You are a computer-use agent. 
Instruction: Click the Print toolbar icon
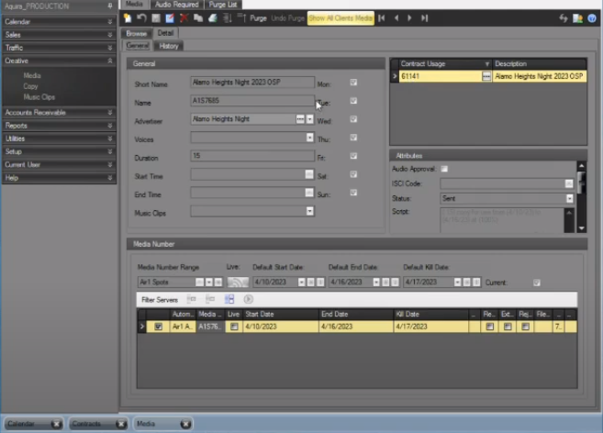pyautogui.click(x=212, y=18)
